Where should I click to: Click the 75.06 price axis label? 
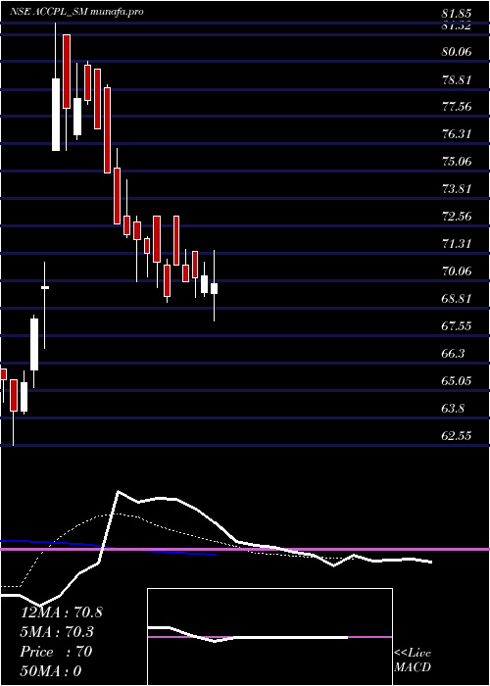[x=457, y=162]
